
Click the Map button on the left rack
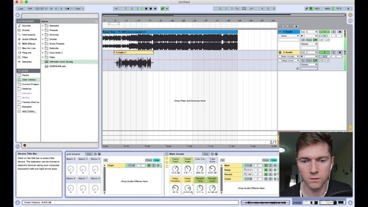[x=89, y=154]
